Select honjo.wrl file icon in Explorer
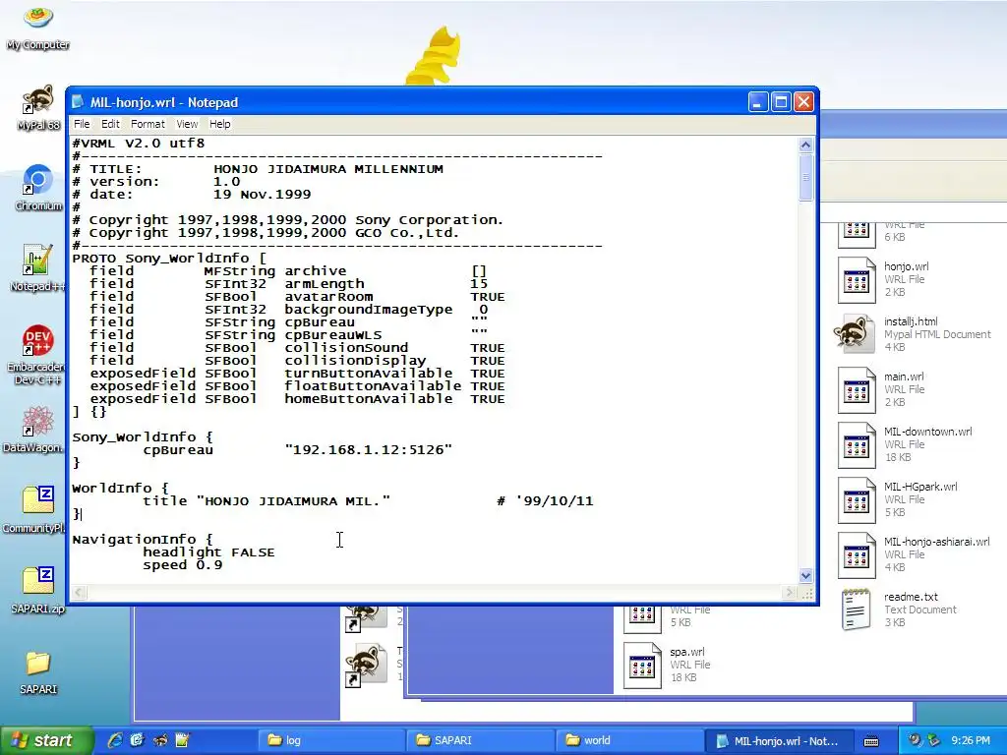The height and width of the screenshot is (755, 1007). pos(857,280)
